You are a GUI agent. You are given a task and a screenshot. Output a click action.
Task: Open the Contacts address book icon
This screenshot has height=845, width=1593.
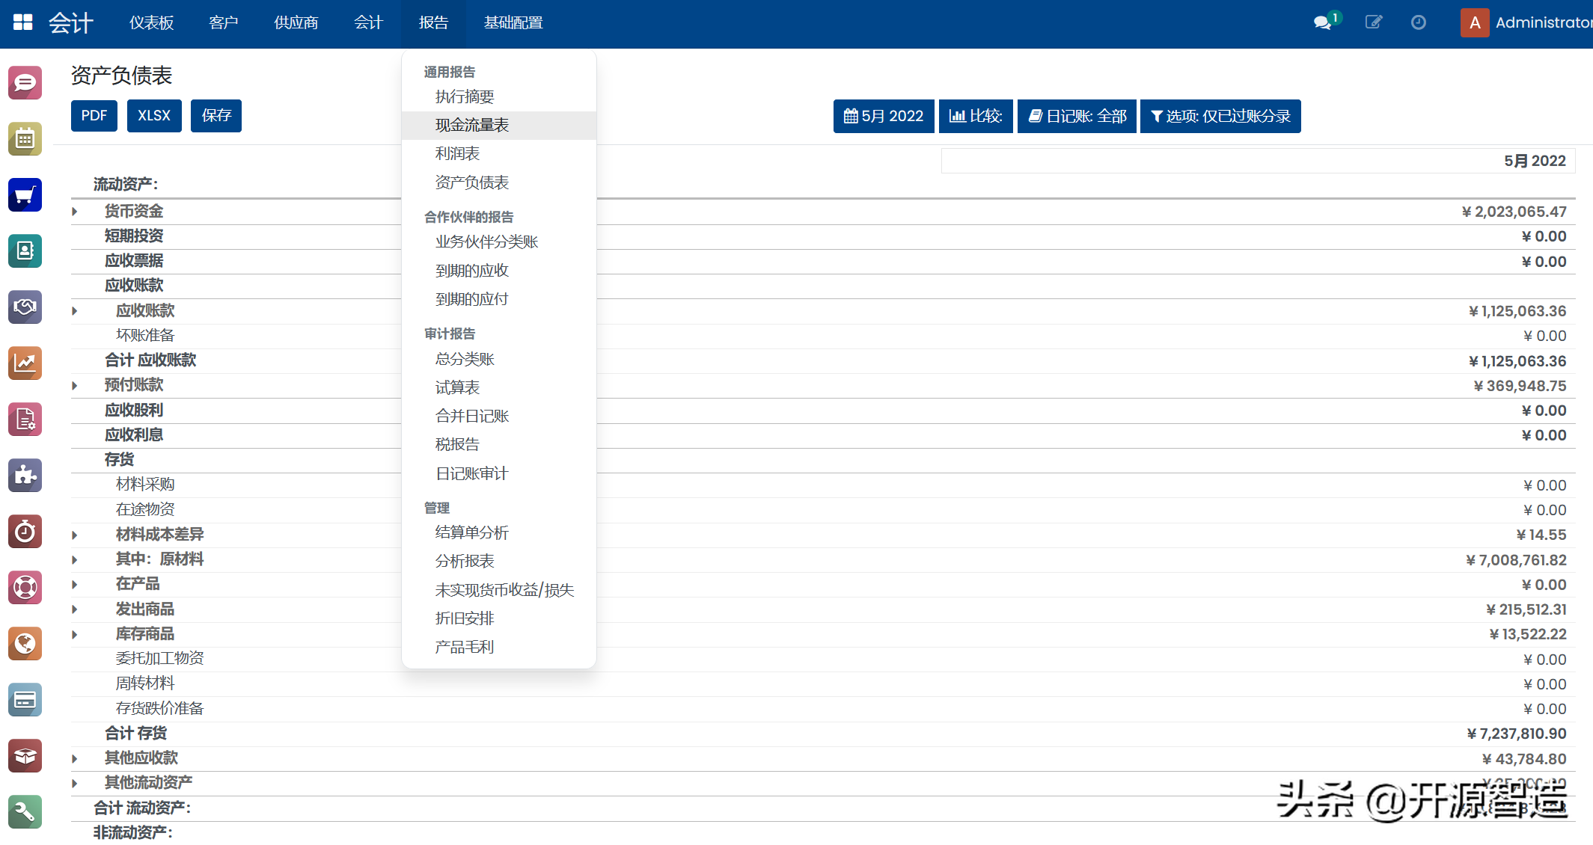[25, 251]
